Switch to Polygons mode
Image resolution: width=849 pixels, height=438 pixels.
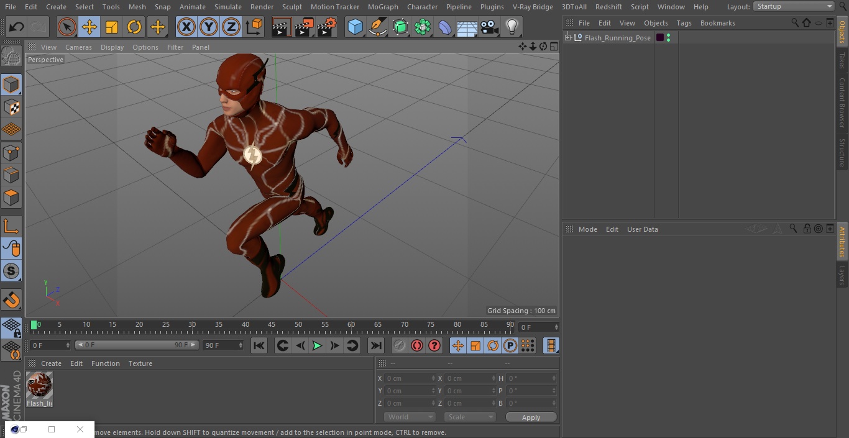(x=11, y=198)
